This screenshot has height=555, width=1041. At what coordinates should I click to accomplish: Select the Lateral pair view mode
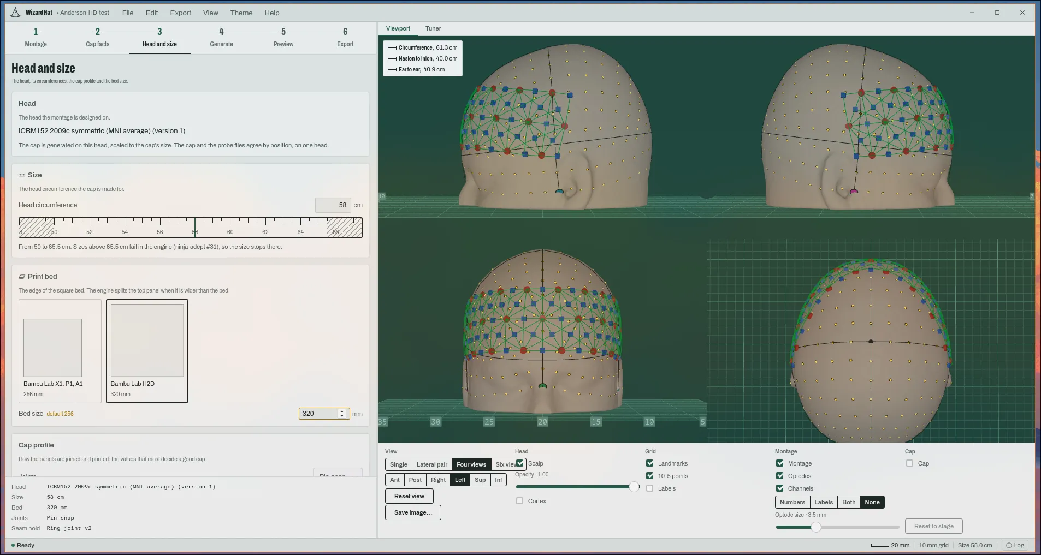point(432,464)
